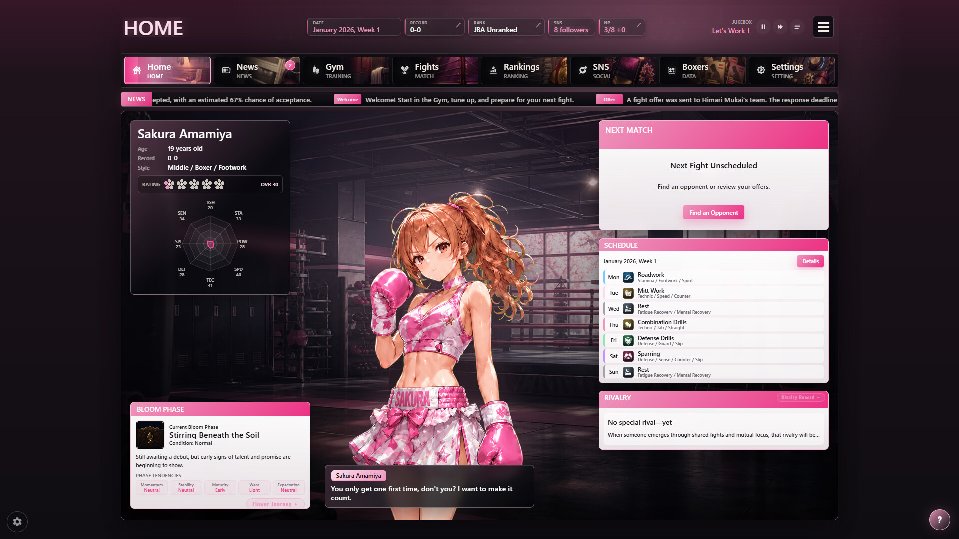
Task: Click the stats radar chart
Action: [x=210, y=244]
